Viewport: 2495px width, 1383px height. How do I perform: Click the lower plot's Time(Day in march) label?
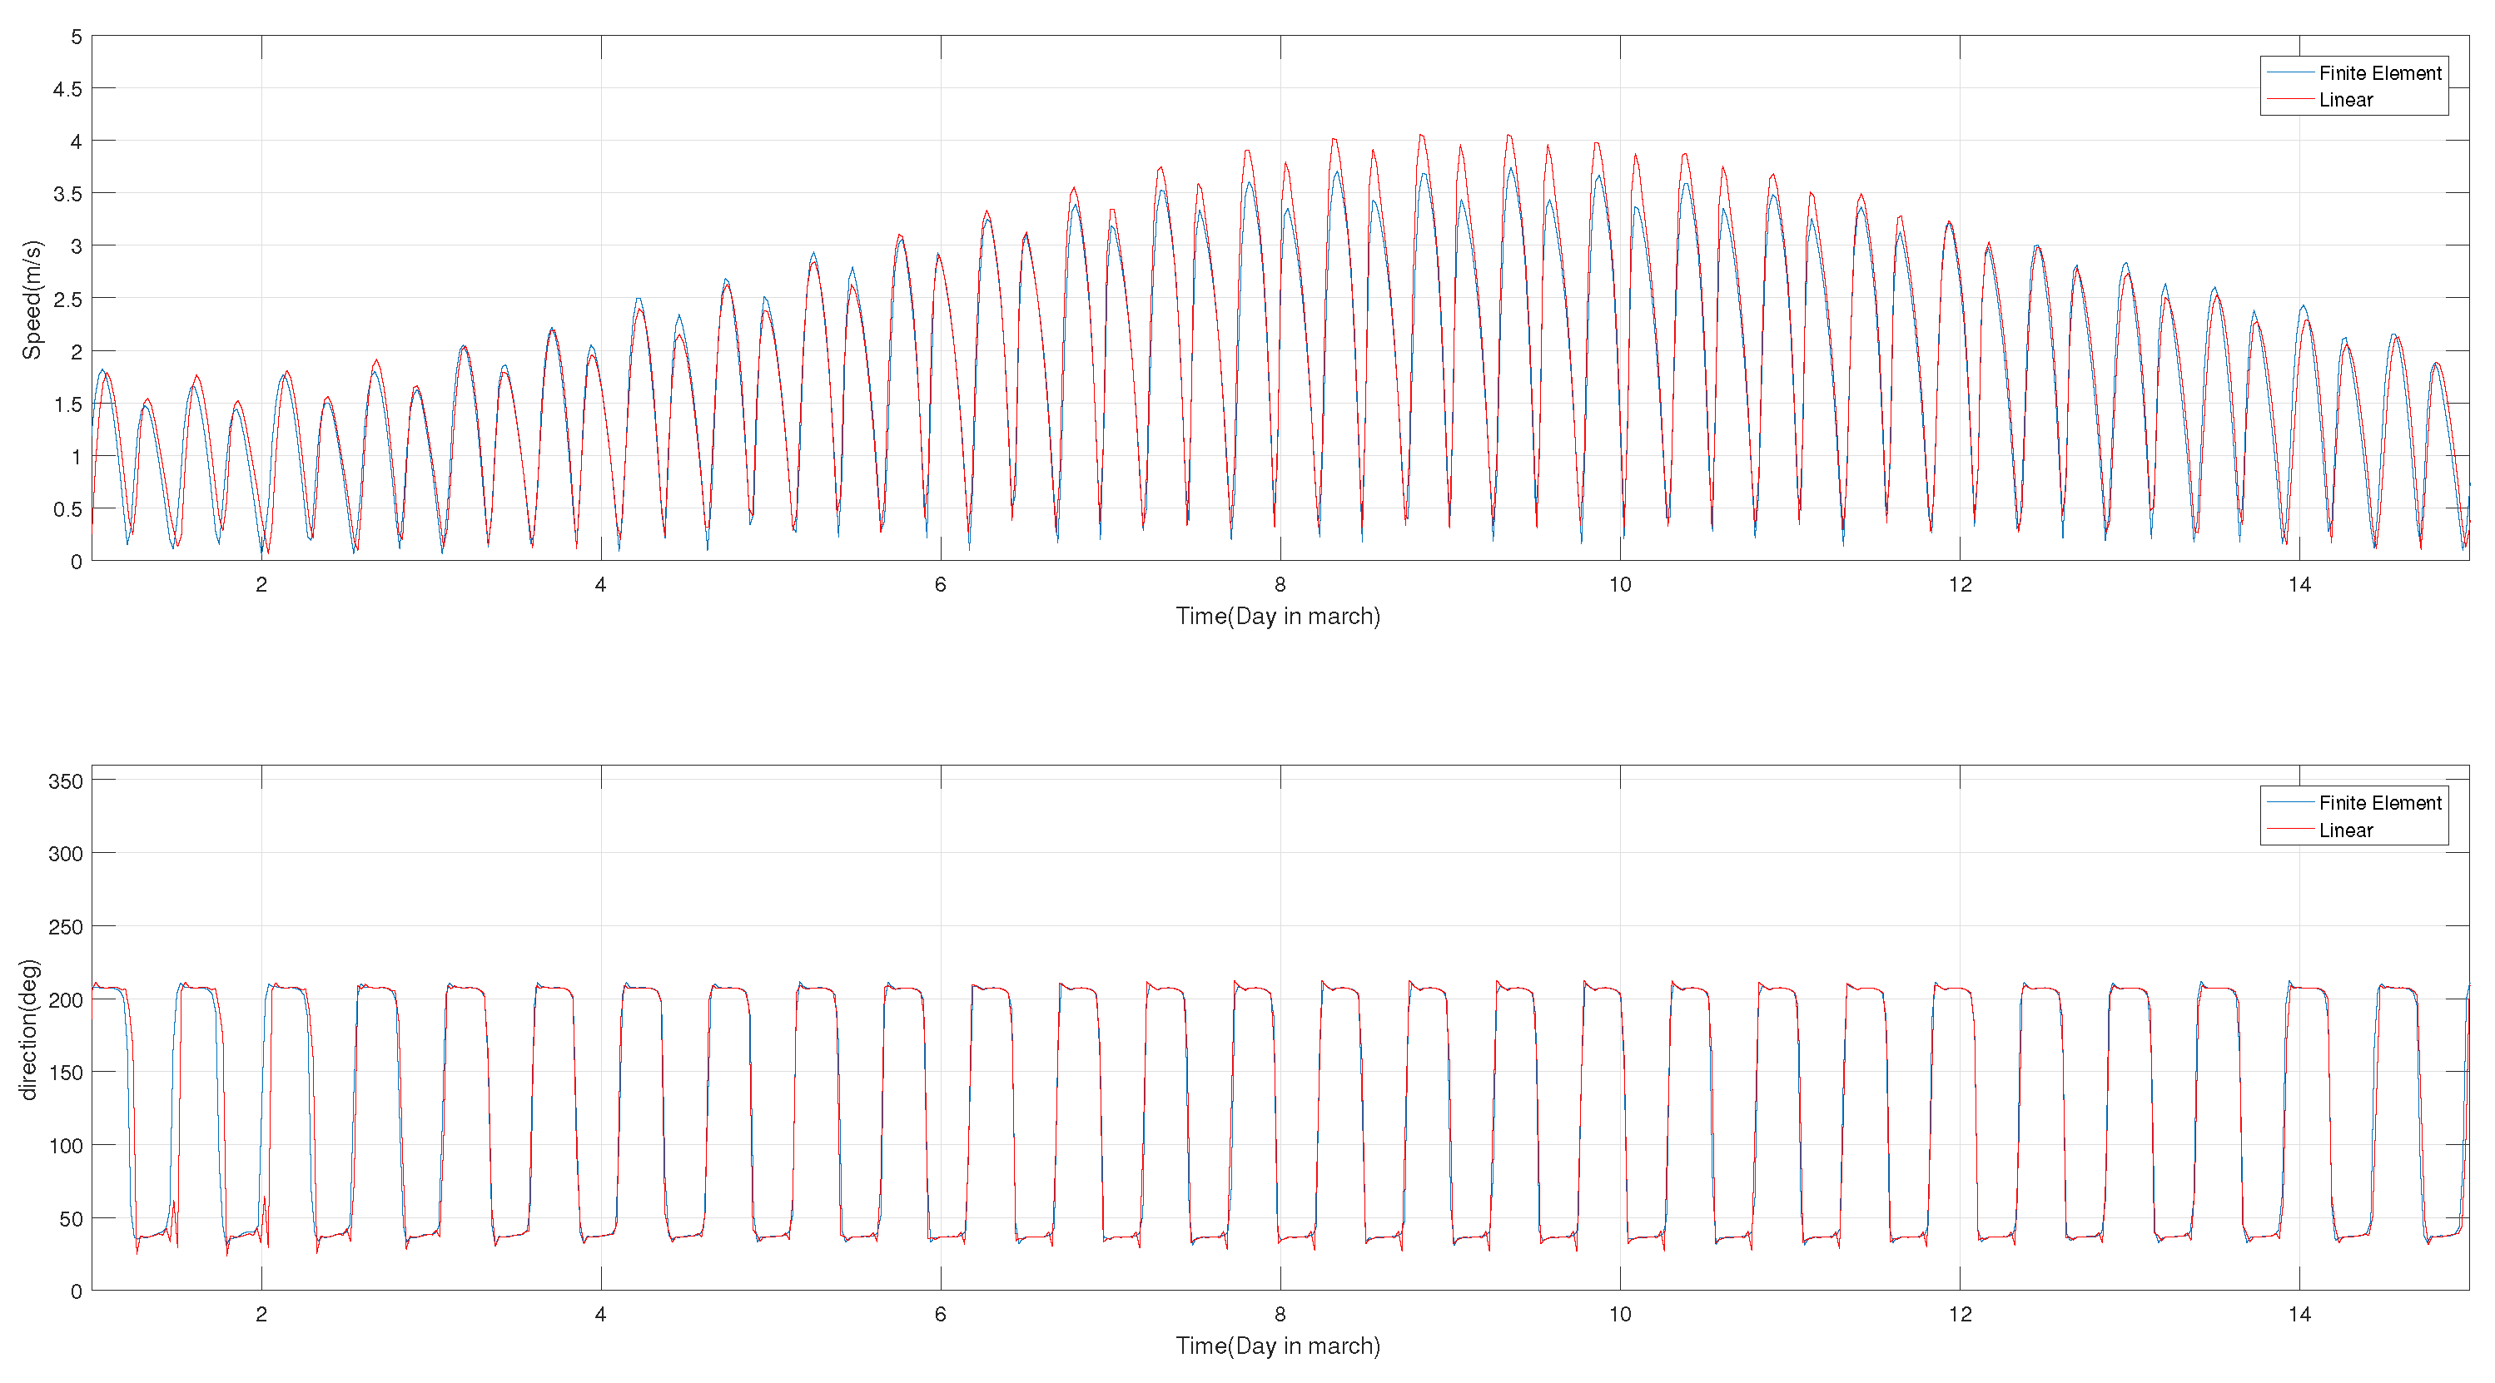[x=1276, y=1346]
